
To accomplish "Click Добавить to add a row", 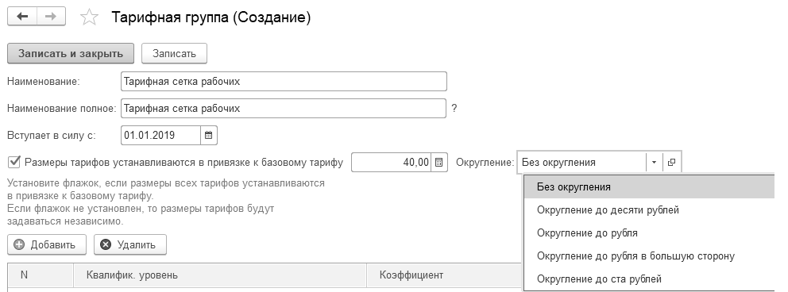I will pos(47,245).
